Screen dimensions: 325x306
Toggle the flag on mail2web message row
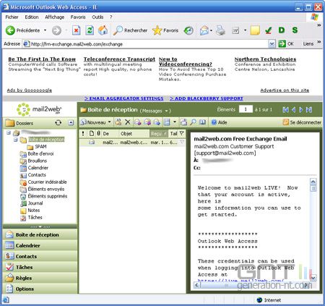tap(182, 143)
